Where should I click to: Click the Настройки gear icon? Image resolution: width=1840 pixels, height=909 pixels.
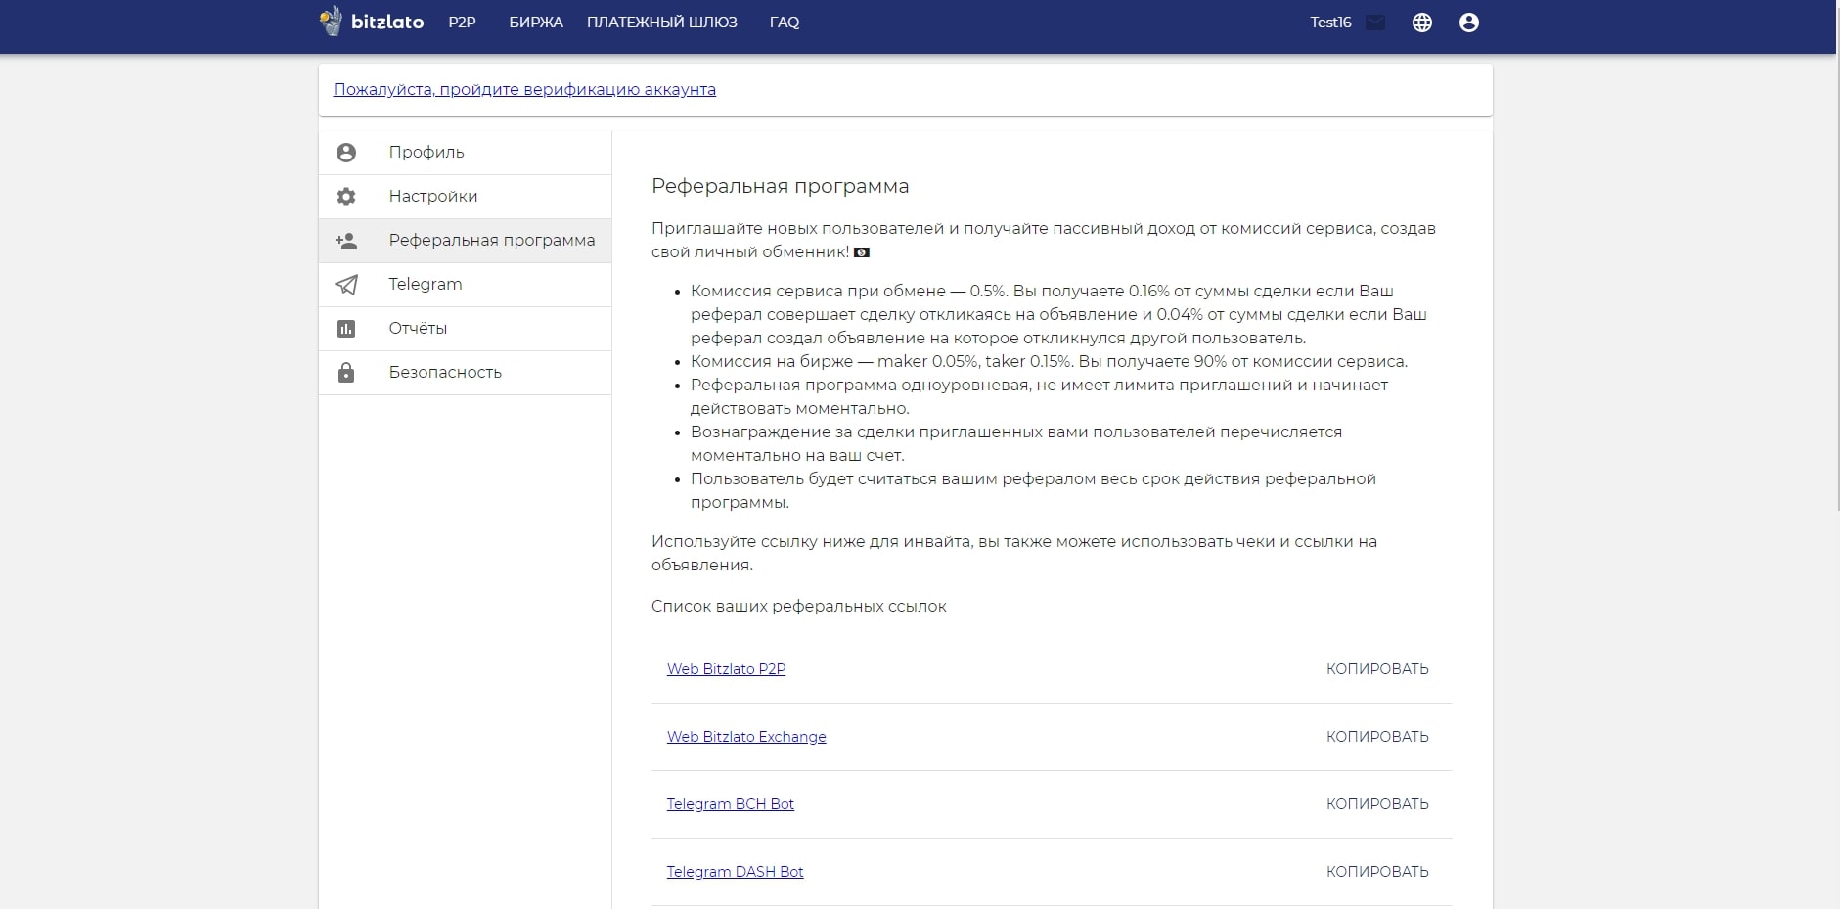pos(346,197)
